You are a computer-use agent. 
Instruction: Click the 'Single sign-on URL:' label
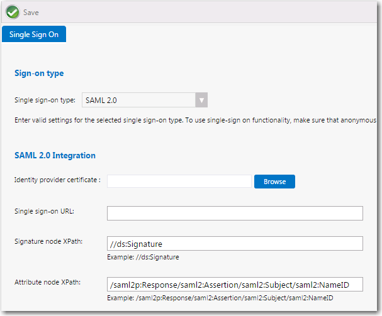click(x=44, y=211)
